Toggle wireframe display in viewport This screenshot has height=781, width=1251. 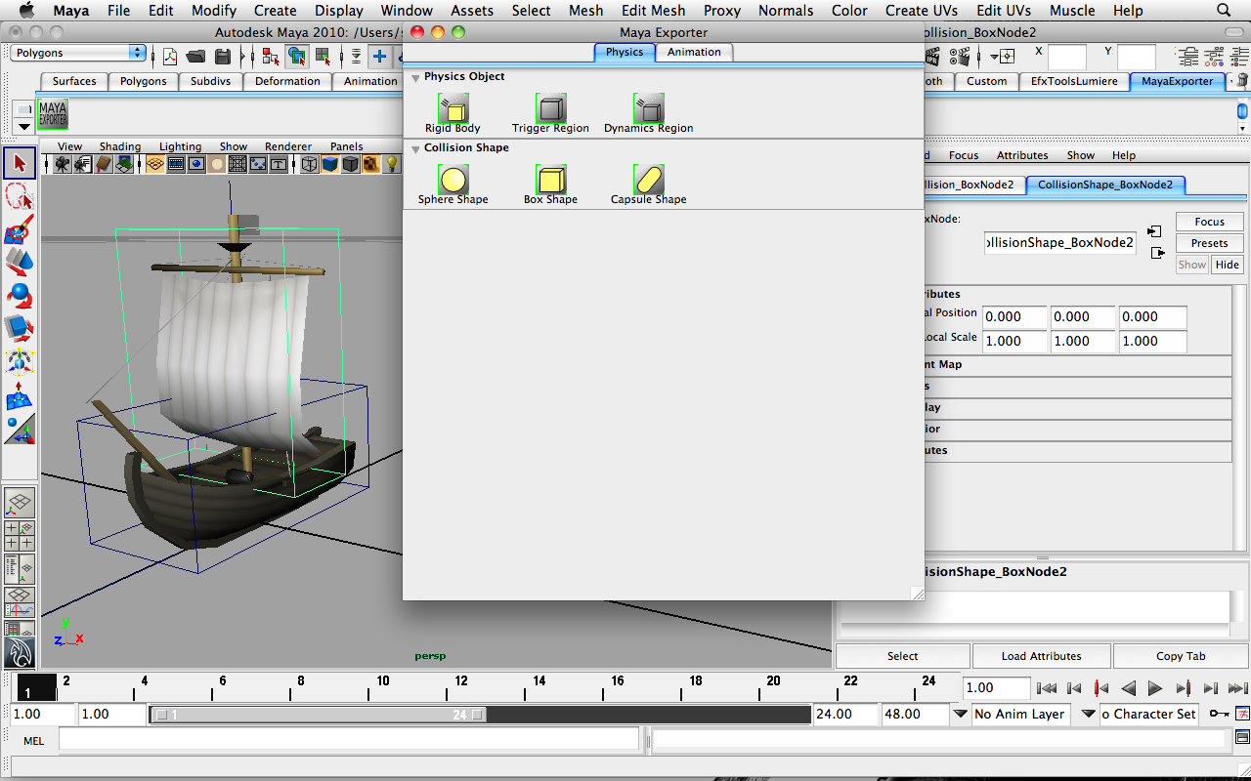point(310,164)
